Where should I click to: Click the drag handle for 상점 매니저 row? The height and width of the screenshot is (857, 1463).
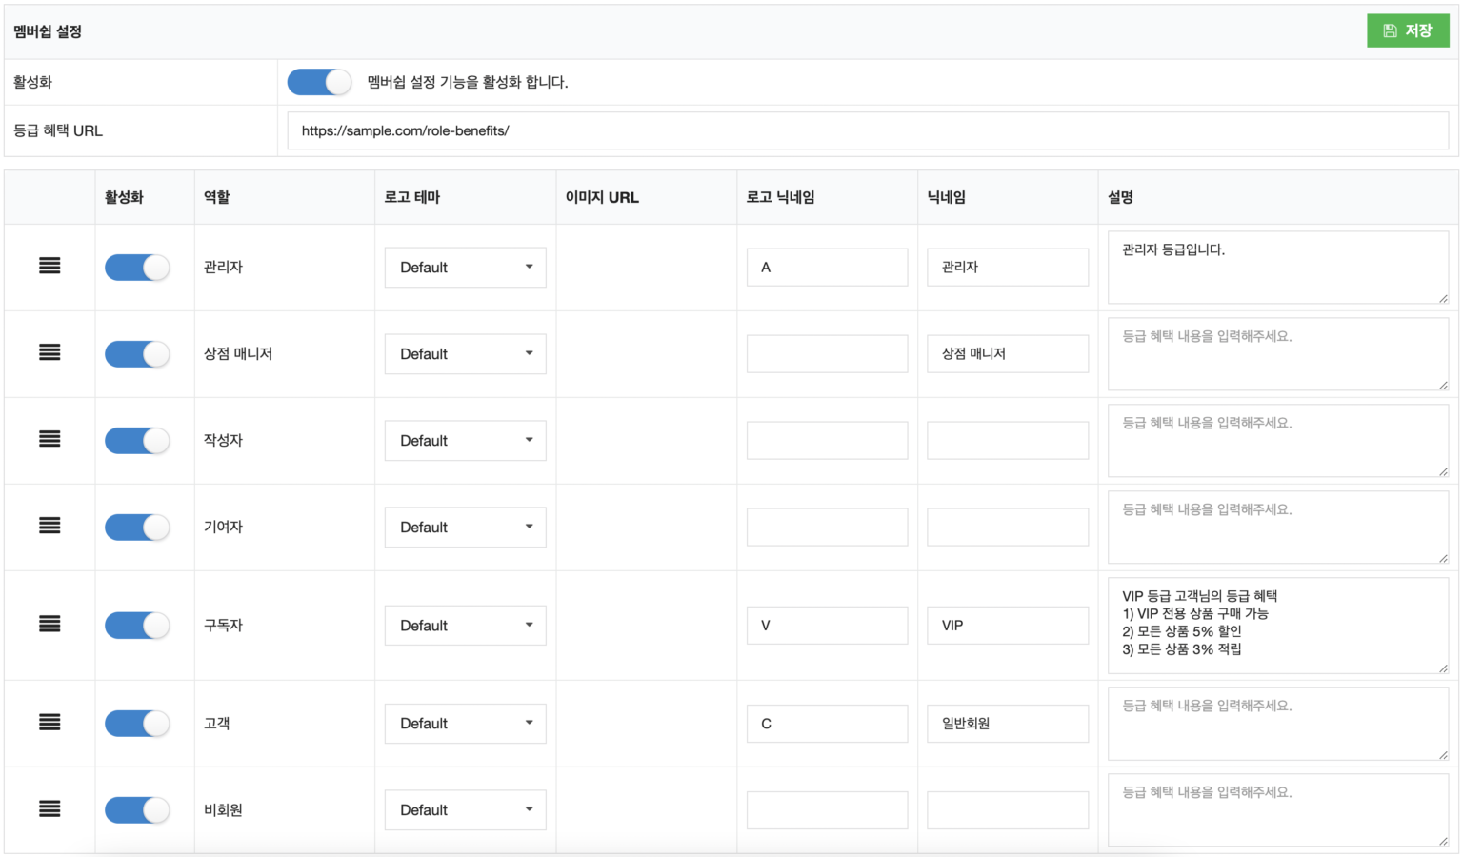pos(50,353)
